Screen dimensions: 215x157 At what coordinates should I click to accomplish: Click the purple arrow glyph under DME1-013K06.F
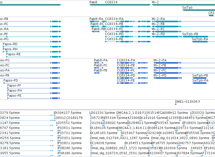pos(176,104)
